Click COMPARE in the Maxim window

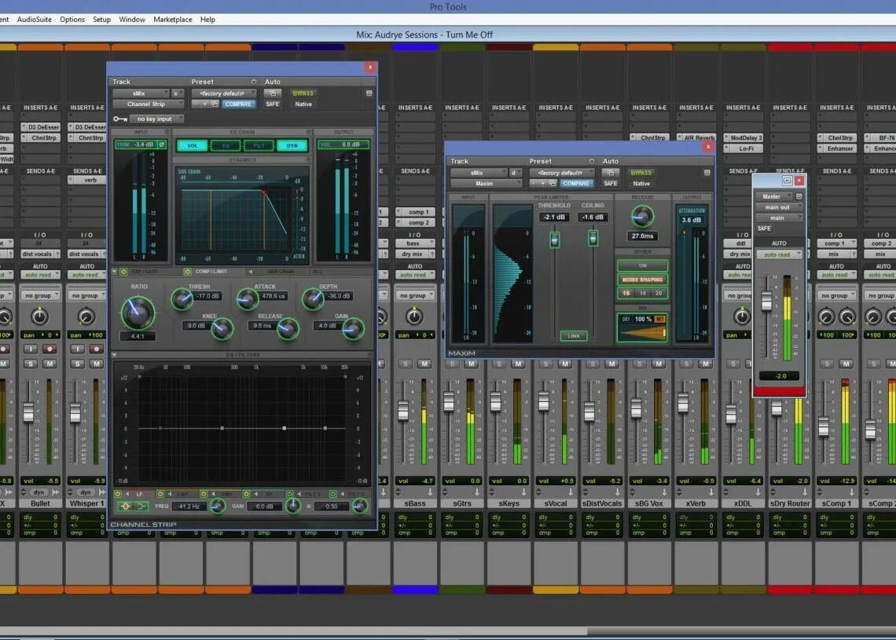click(576, 183)
